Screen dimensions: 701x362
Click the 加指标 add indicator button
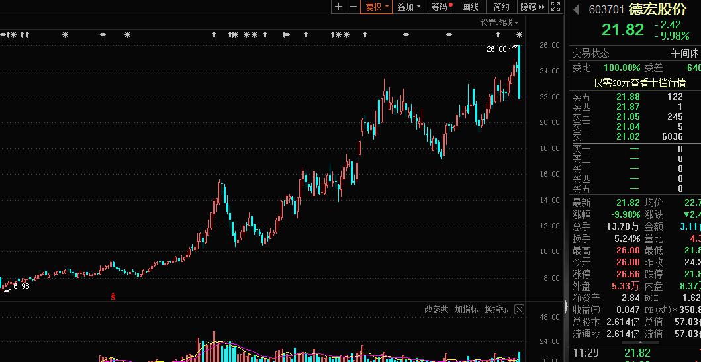click(466, 310)
